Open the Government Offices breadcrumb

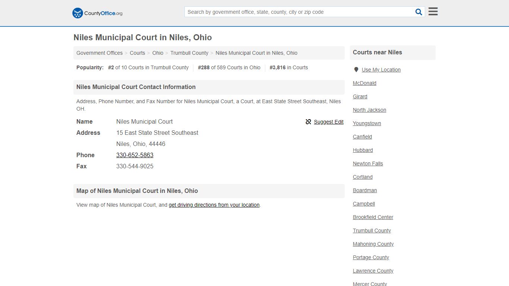(99, 53)
